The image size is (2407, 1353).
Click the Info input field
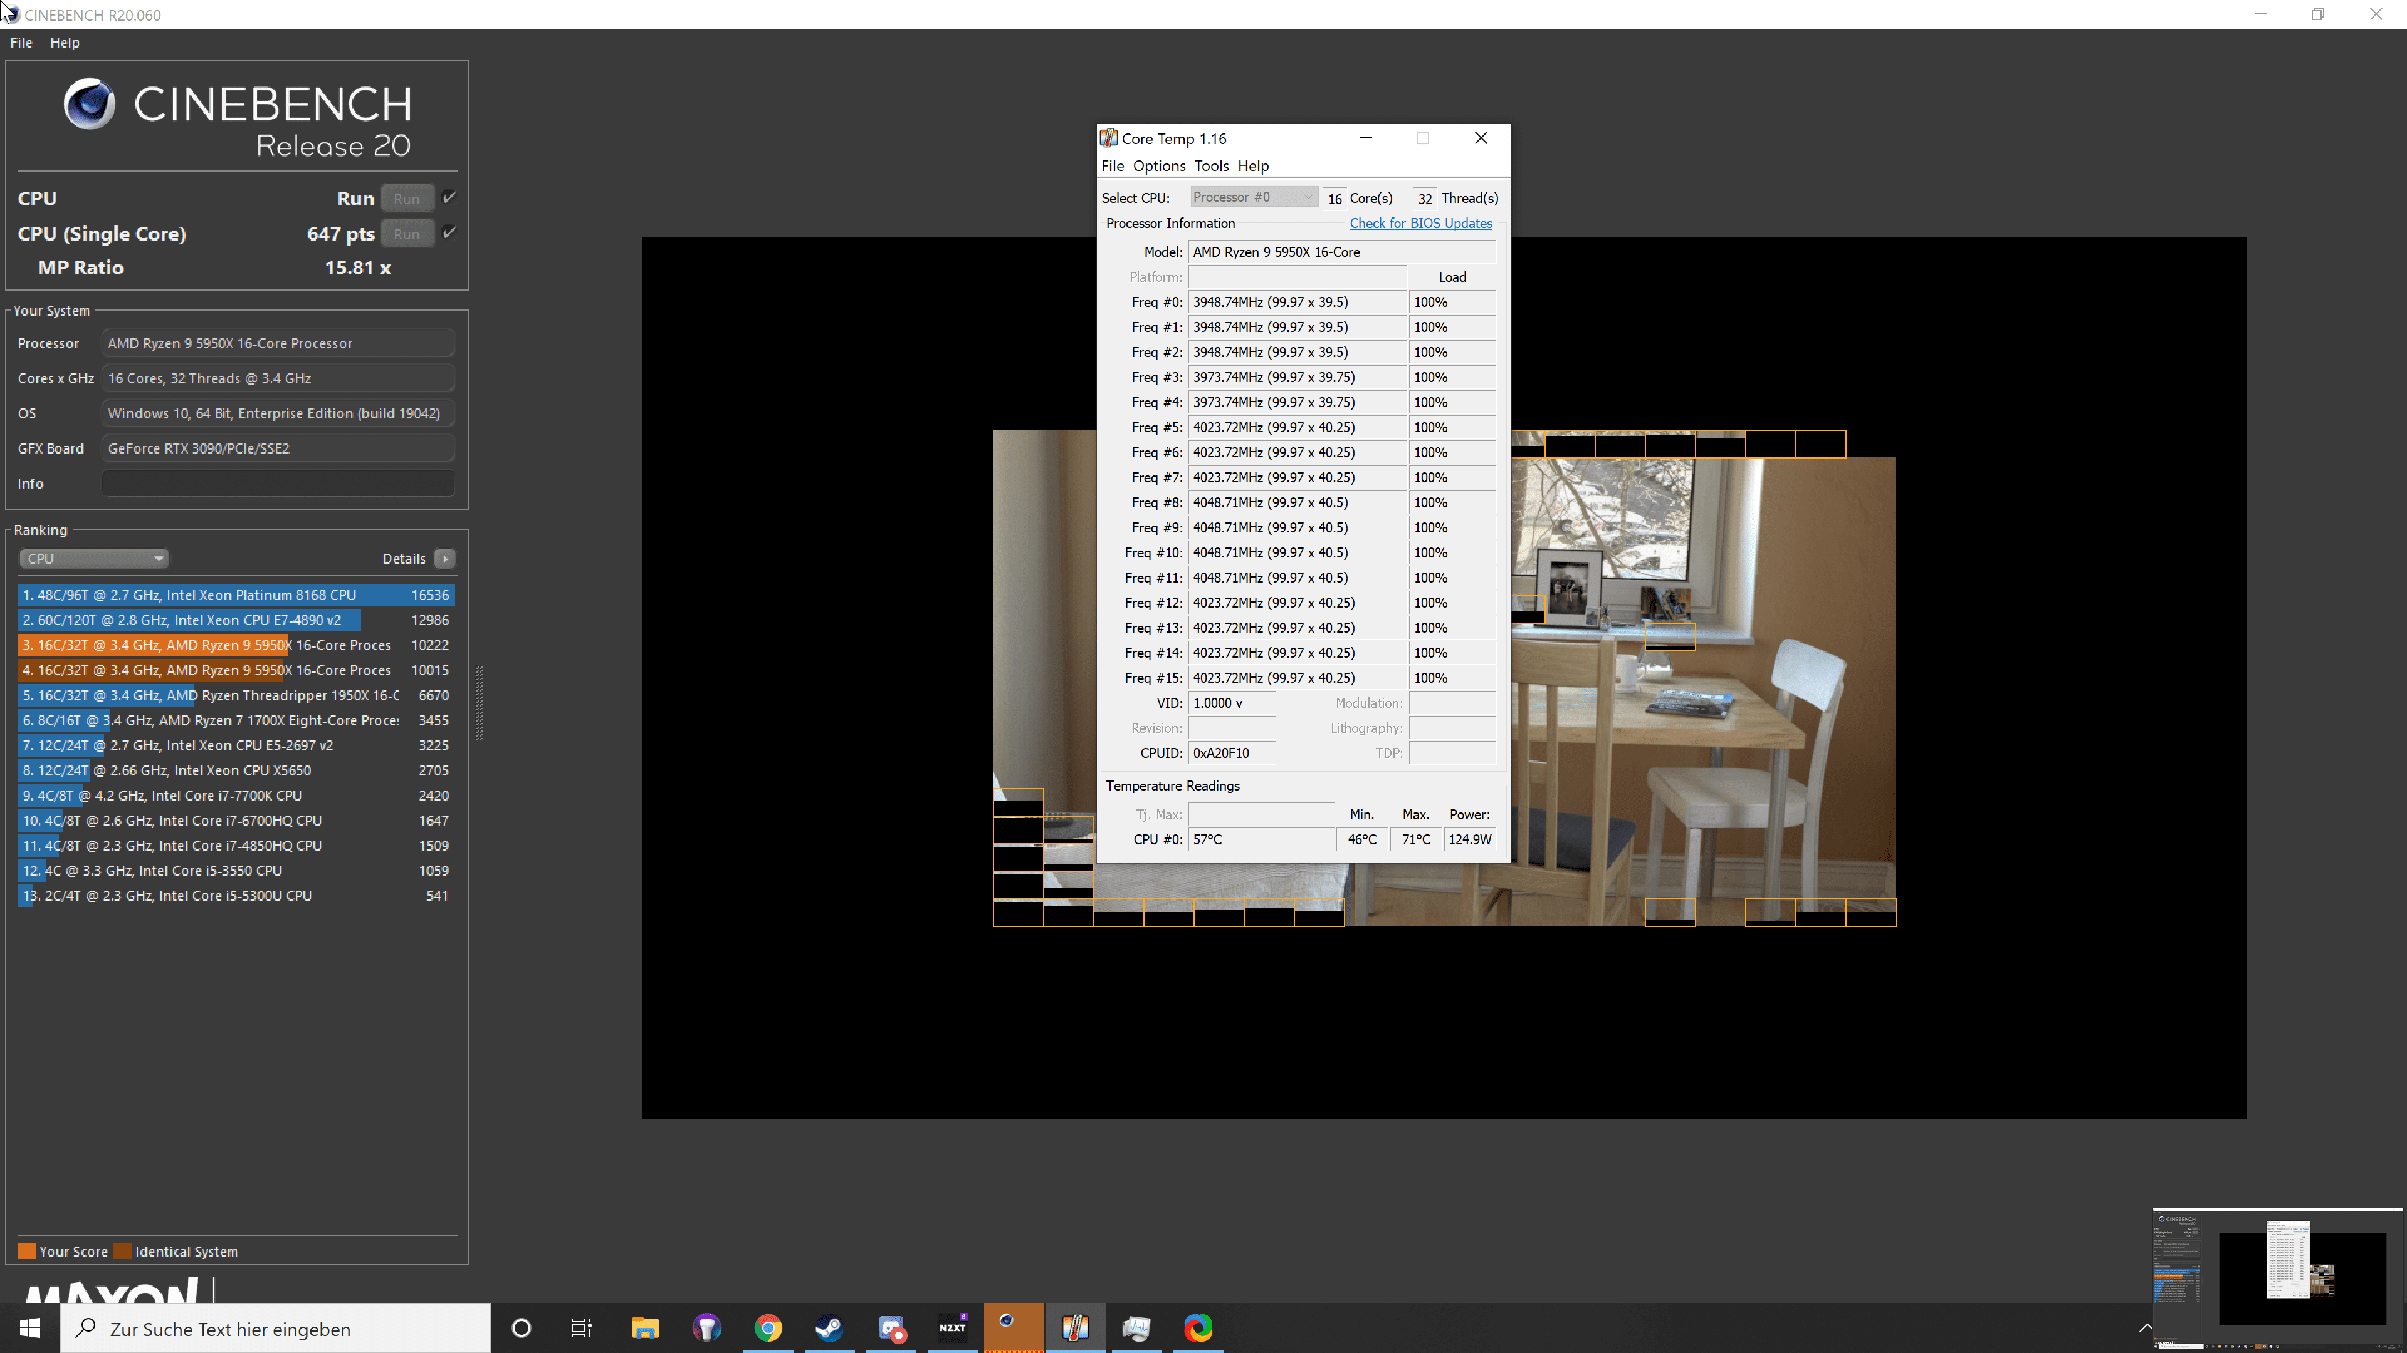point(278,484)
